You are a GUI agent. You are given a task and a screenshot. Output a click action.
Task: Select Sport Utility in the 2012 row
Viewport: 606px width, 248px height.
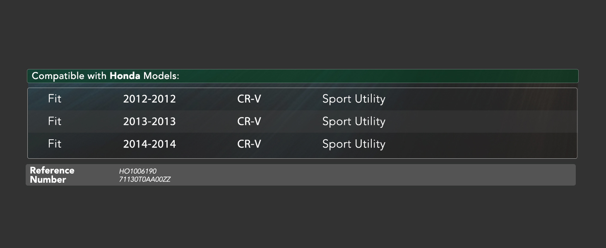pos(354,99)
